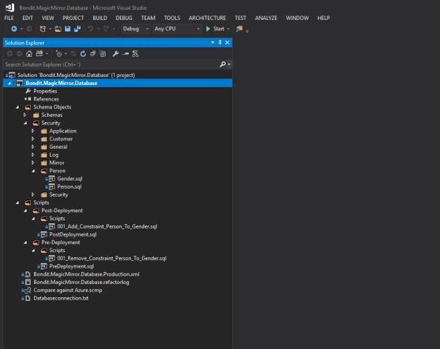Click the Solution Explorer Home icon
Viewport: 440px width, 349px height.
[x=29, y=53]
